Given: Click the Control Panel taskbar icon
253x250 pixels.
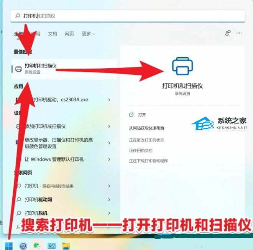Looking at the screenshot, I should (x=51, y=245).
